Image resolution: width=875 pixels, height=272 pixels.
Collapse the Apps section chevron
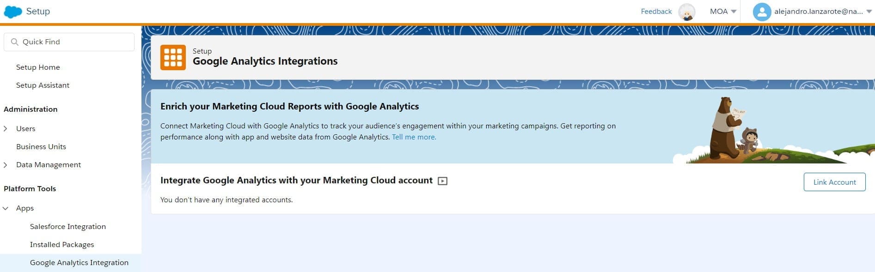pyautogui.click(x=6, y=208)
